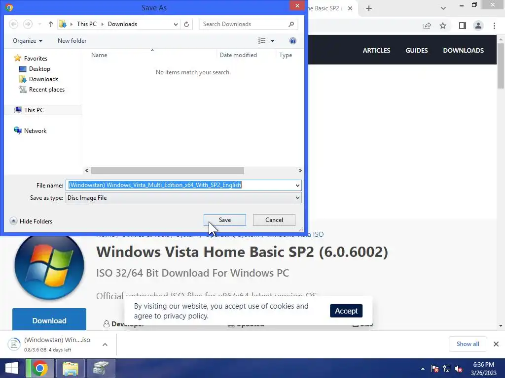
Task: Open the Windows Start button
Action: tap(12, 368)
